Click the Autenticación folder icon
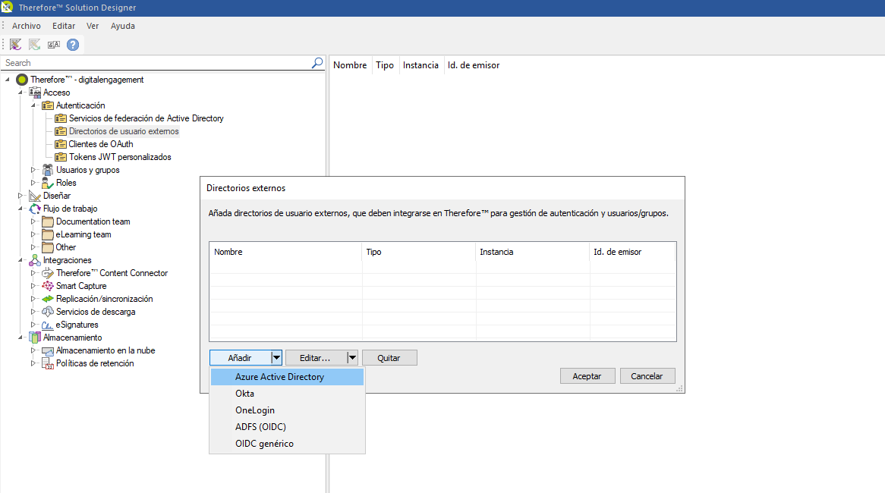885x493 pixels. click(48, 105)
